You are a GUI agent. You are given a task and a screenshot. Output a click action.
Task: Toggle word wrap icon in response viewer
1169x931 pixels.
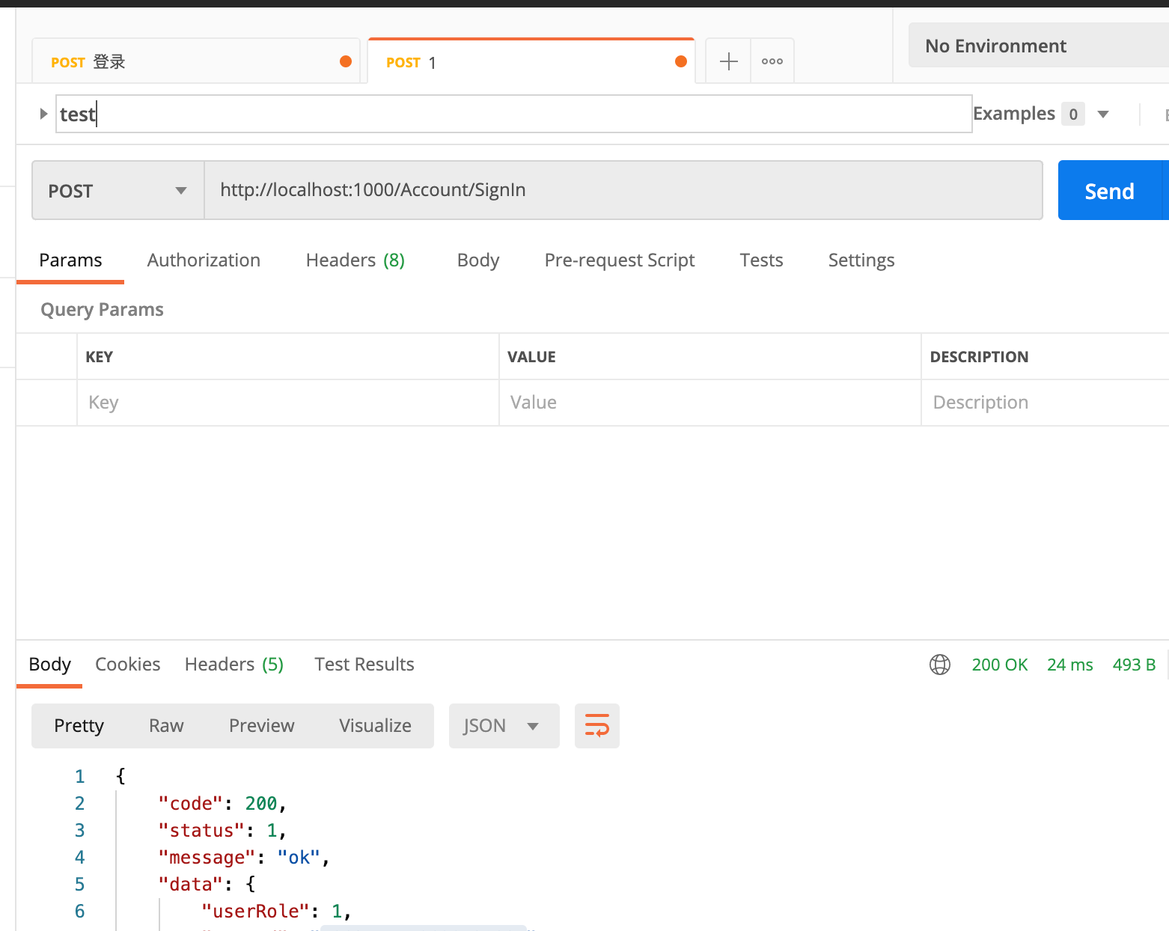pos(597,726)
